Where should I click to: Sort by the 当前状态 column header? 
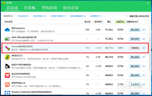coord(120,22)
